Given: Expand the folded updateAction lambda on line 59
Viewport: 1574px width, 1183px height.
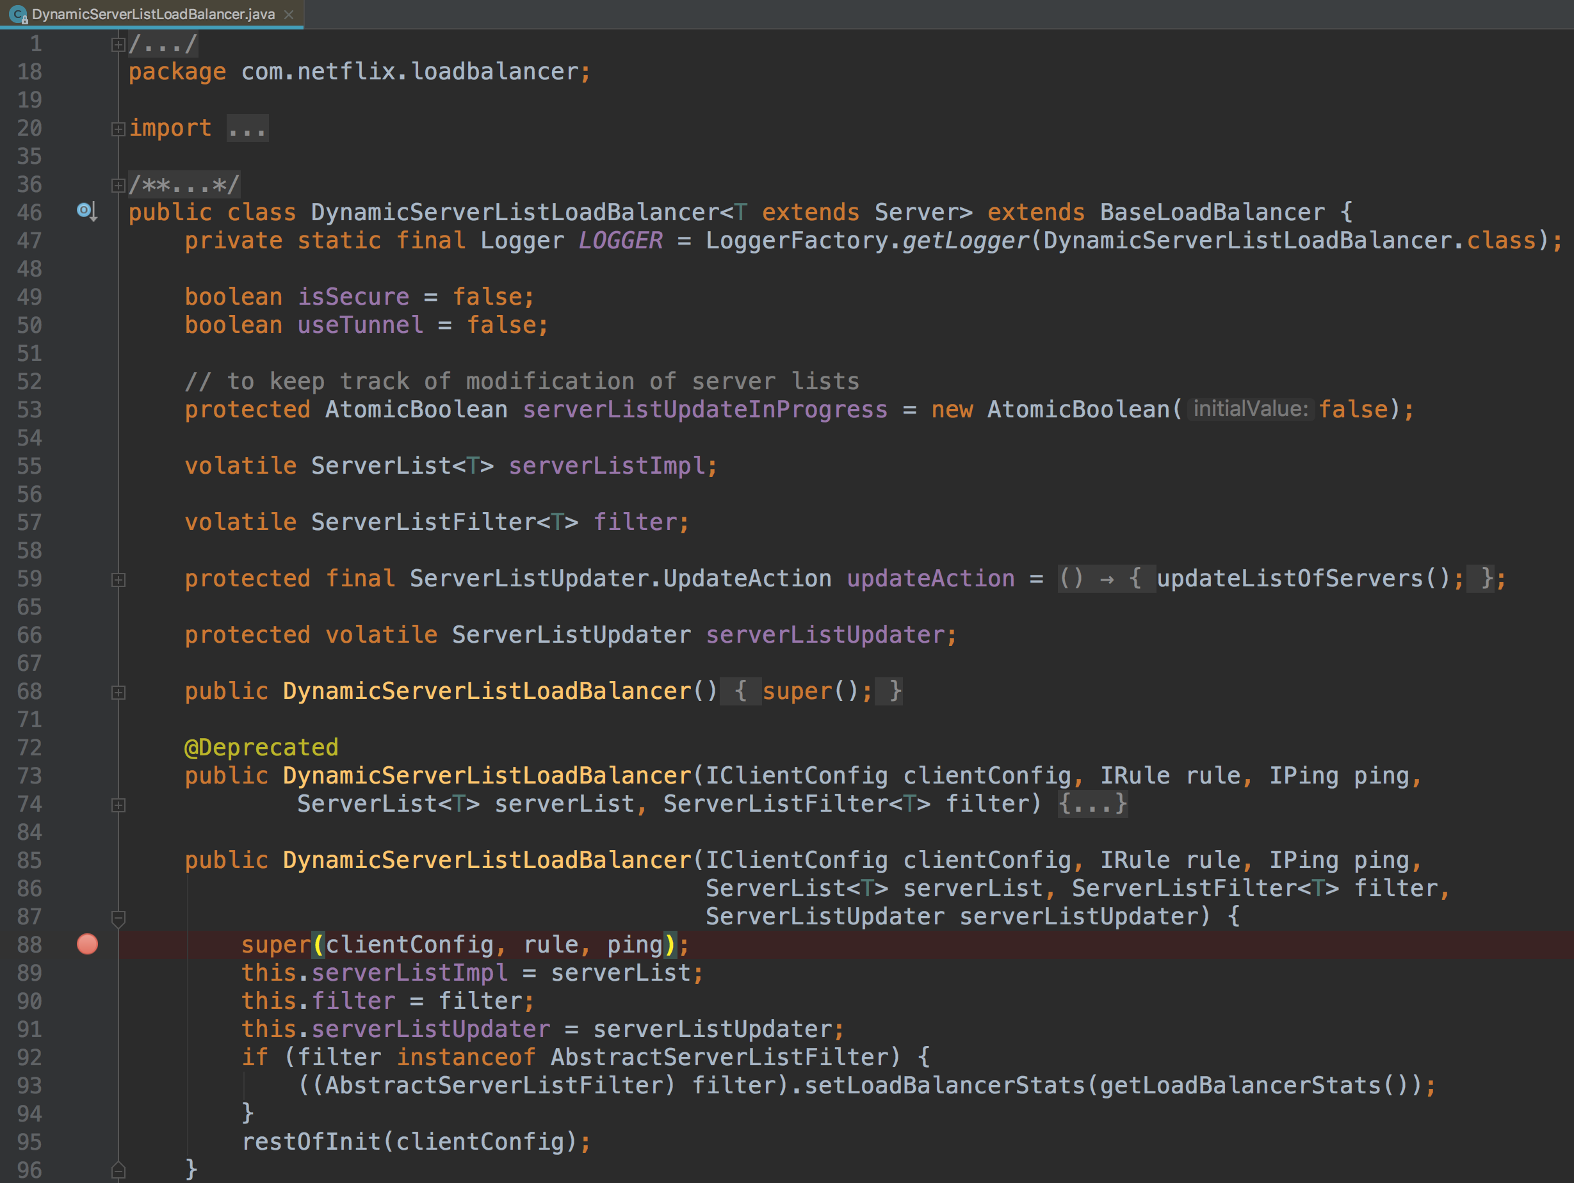Looking at the screenshot, I should [118, 580].
